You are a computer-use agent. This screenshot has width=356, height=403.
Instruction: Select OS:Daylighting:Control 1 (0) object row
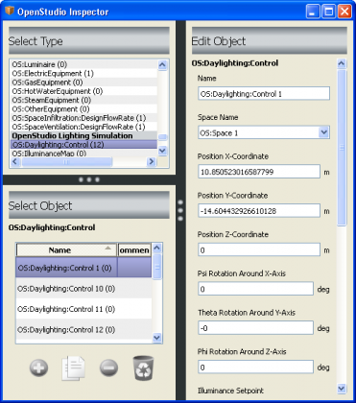[x=83, y=268]
